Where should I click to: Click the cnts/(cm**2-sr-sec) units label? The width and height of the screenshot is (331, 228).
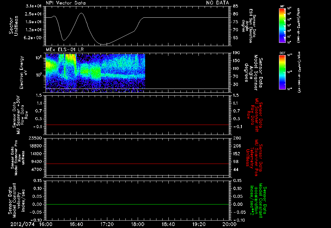[298, 25]
